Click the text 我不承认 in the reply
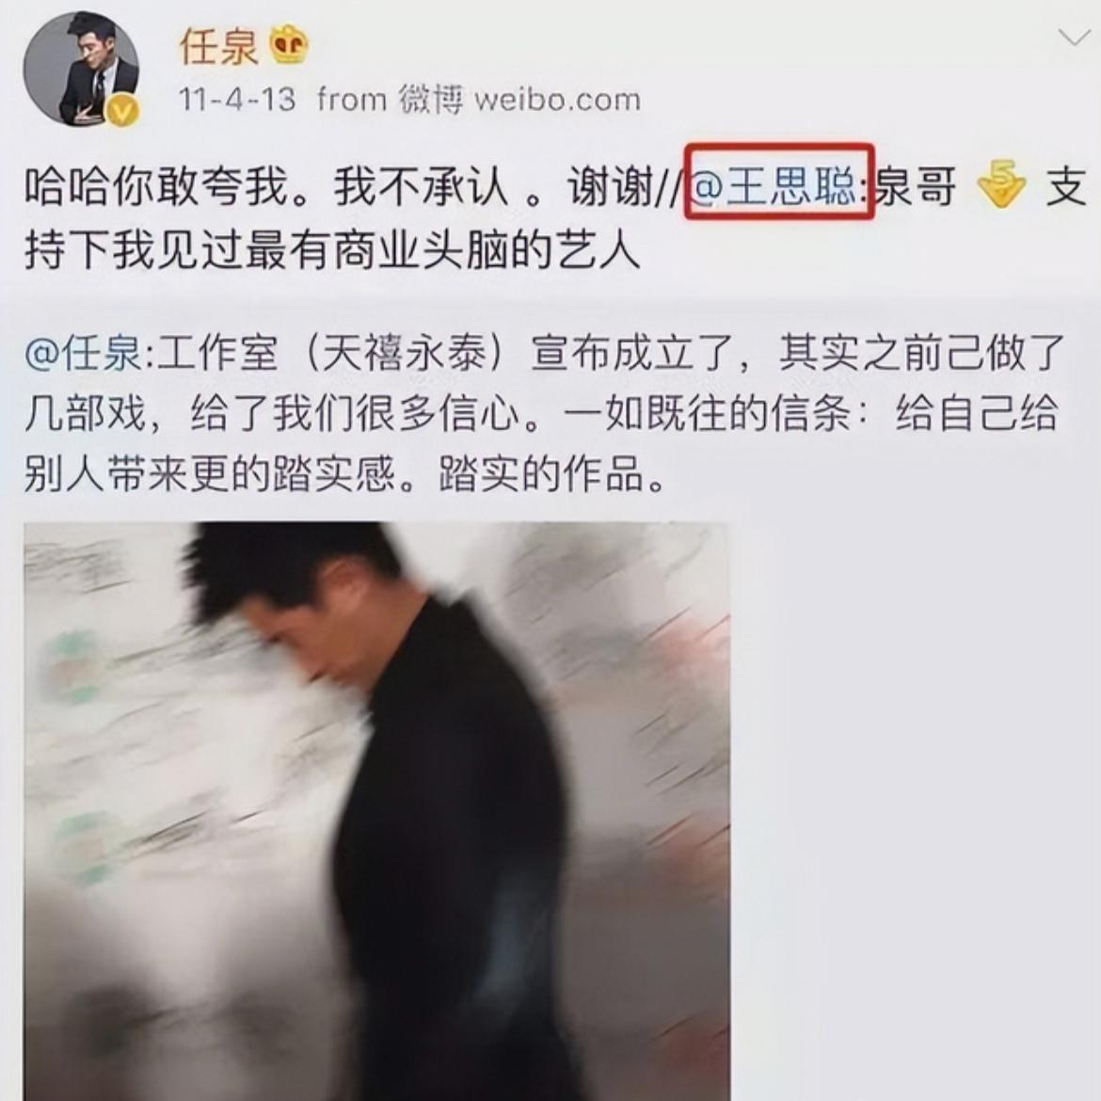The image size is (1101, 1101). (x=421, y=188)
